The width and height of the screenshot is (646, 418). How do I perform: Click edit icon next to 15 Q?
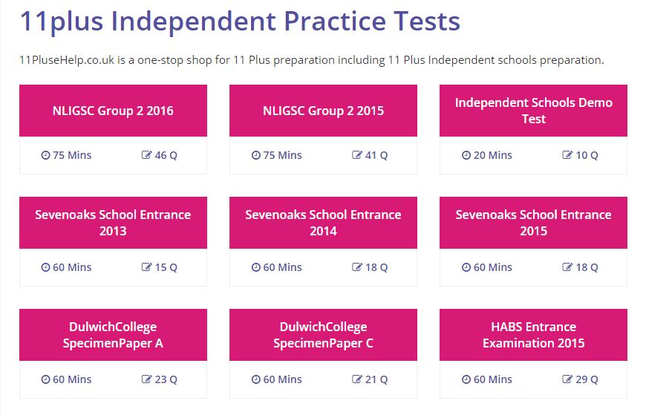[x=146, y=267]
